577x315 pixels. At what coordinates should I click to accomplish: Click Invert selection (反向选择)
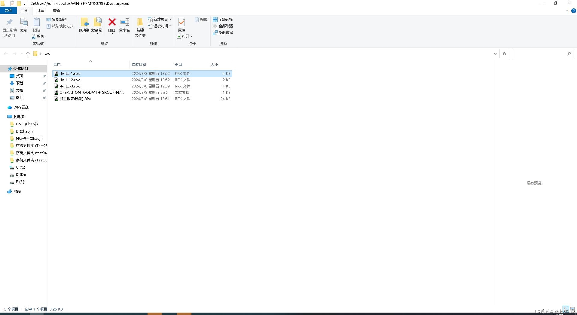(223, 33)
